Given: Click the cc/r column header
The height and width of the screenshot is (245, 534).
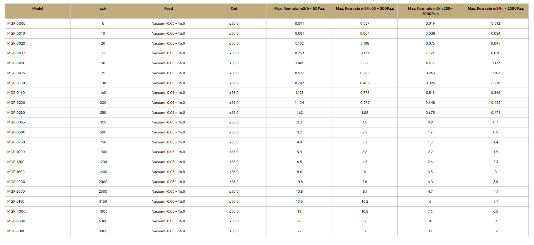Looking at the screenshot, I should click(103, 9).
